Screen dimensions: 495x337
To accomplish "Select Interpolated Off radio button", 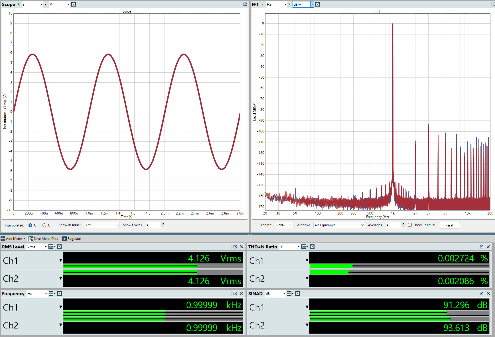I will (x=44, y=225).
